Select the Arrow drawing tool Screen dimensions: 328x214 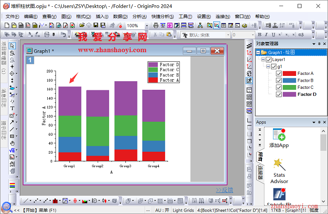(12, 122)
